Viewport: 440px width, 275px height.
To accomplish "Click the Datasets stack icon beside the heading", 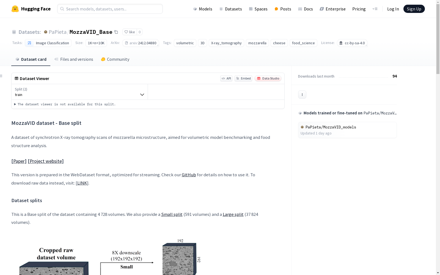I will coord(14,32).
